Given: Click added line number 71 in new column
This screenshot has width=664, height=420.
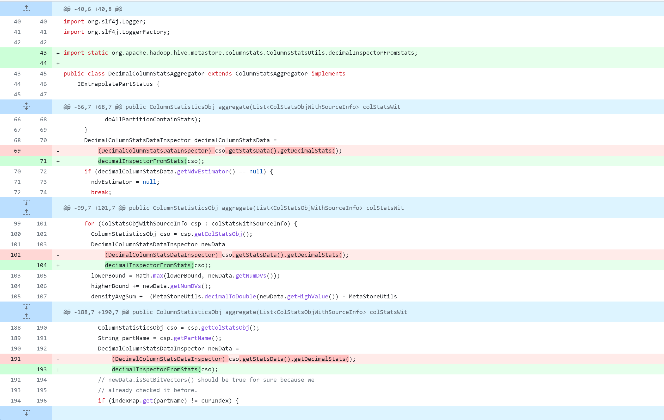Looking at the screenshot, I should click(43, 161).
